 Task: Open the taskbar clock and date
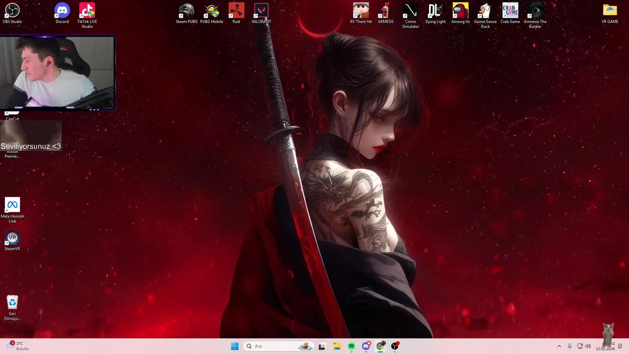tap(605, 346)
